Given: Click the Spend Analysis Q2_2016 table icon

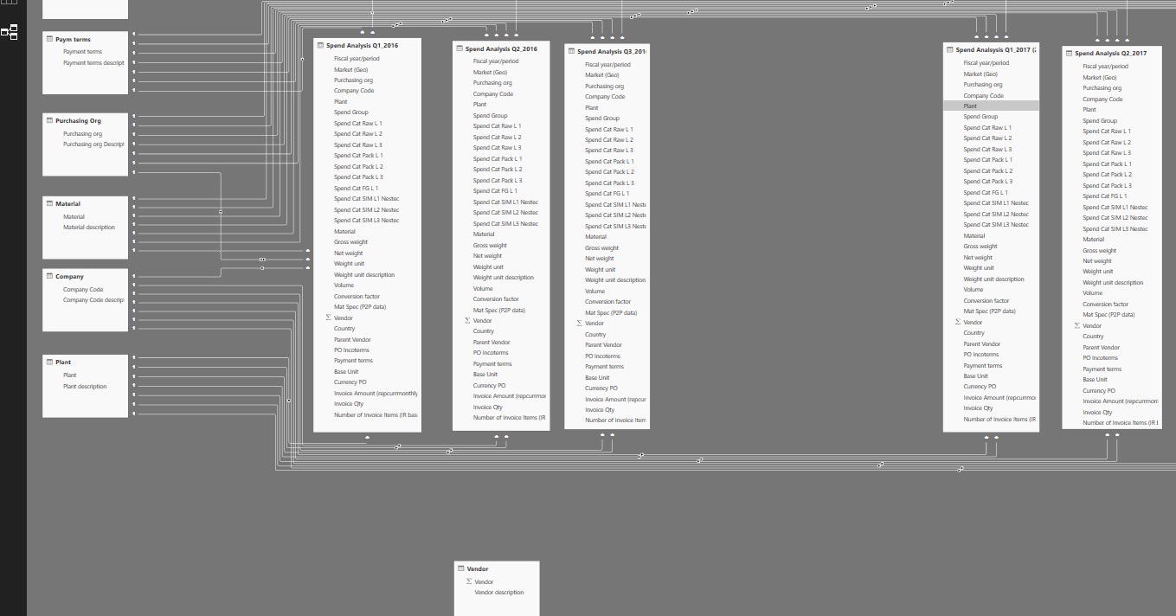Looking at the screenshot, I should (x=459, y=48).
